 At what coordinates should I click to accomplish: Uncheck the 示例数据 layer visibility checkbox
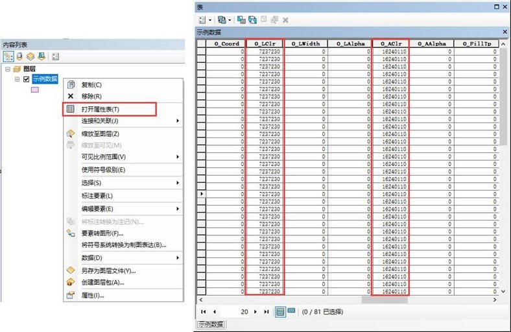pyautogui.click(x=26, y=79)
